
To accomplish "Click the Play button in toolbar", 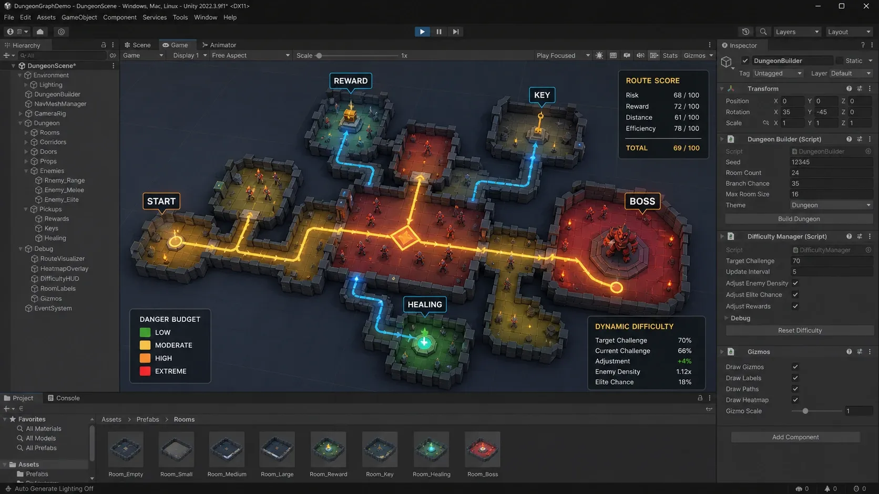I will 422,31.
